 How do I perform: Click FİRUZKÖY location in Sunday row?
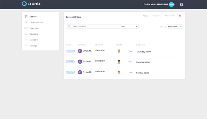click(100, 72)
